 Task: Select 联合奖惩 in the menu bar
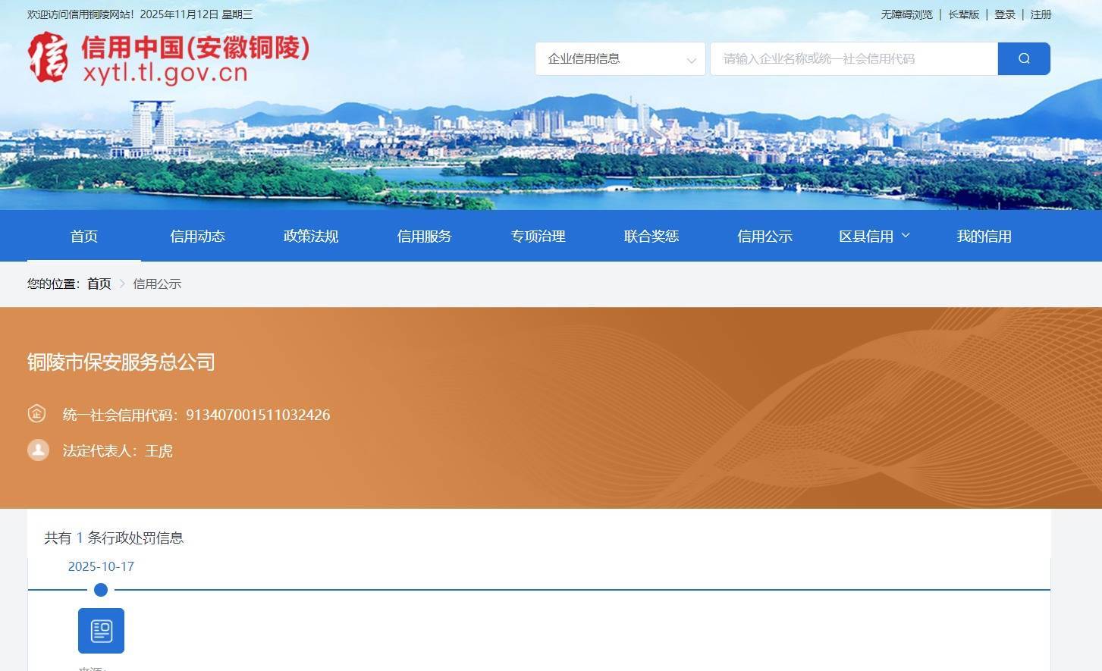point(651,236)
